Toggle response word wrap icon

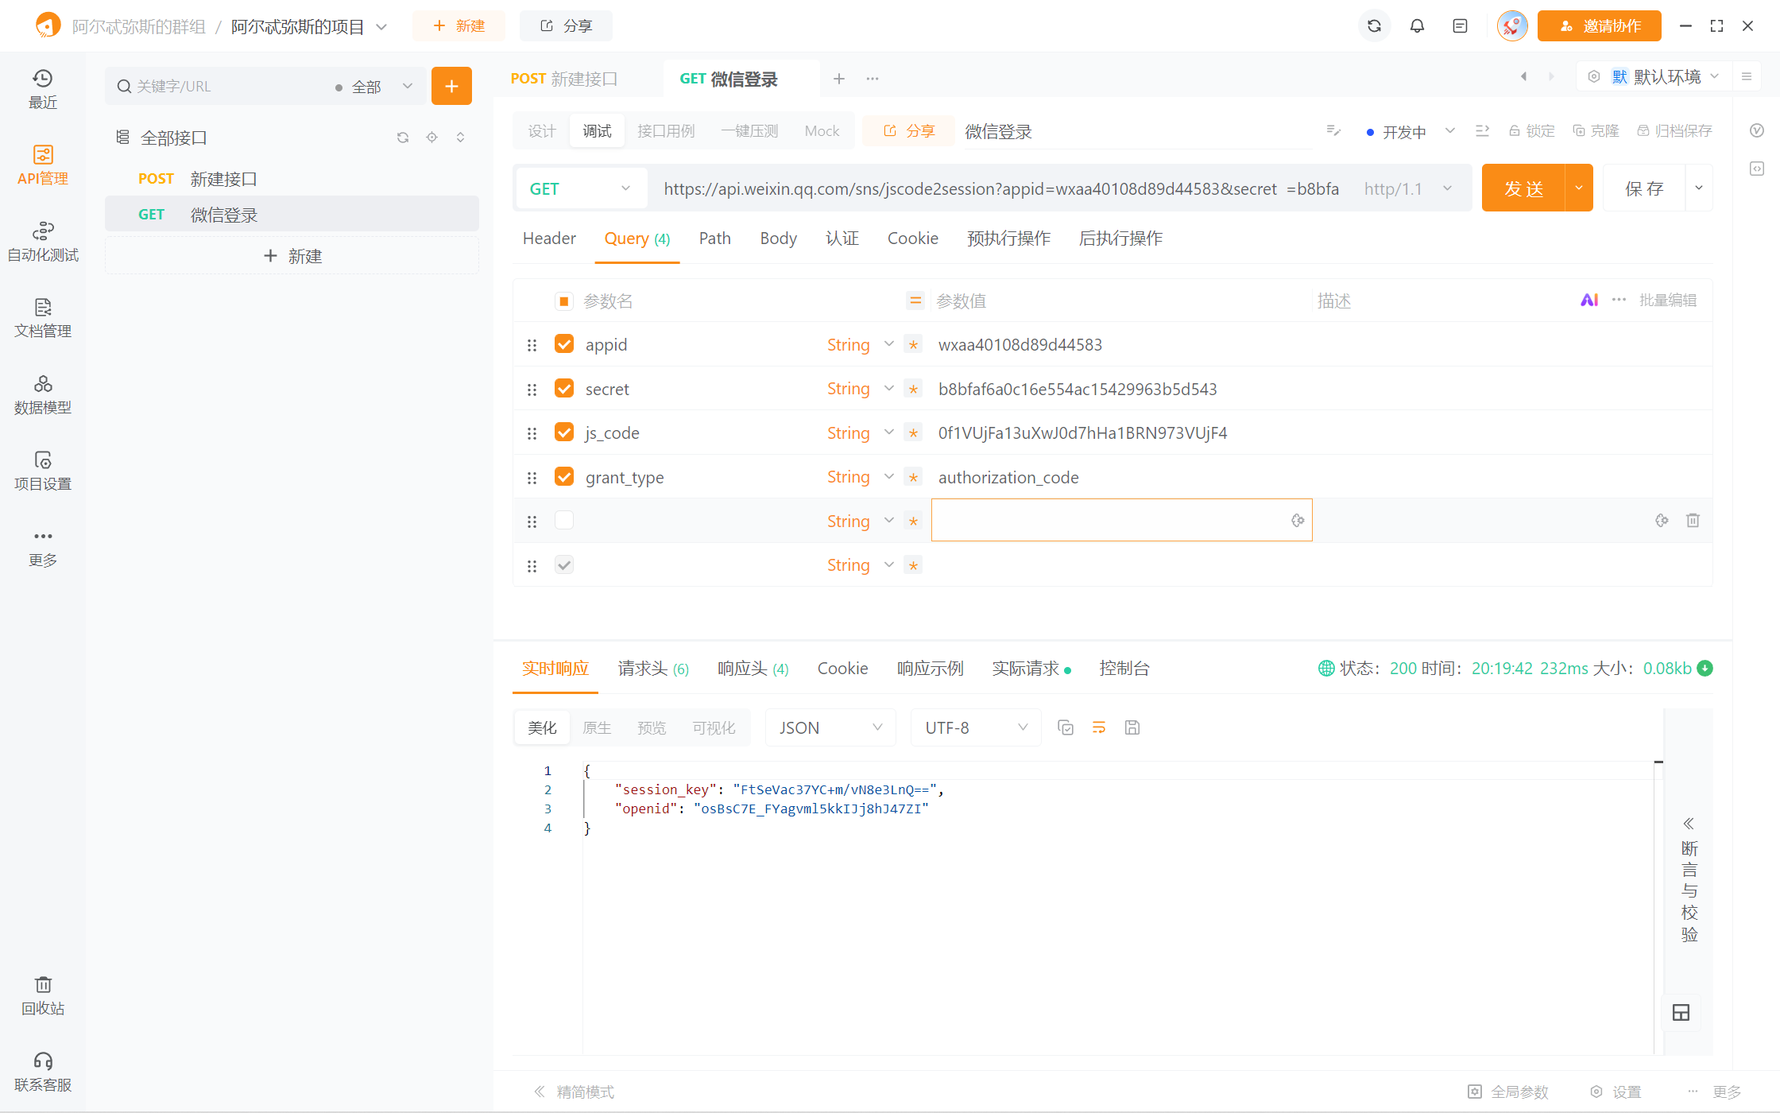click(x=1099, y=727)
